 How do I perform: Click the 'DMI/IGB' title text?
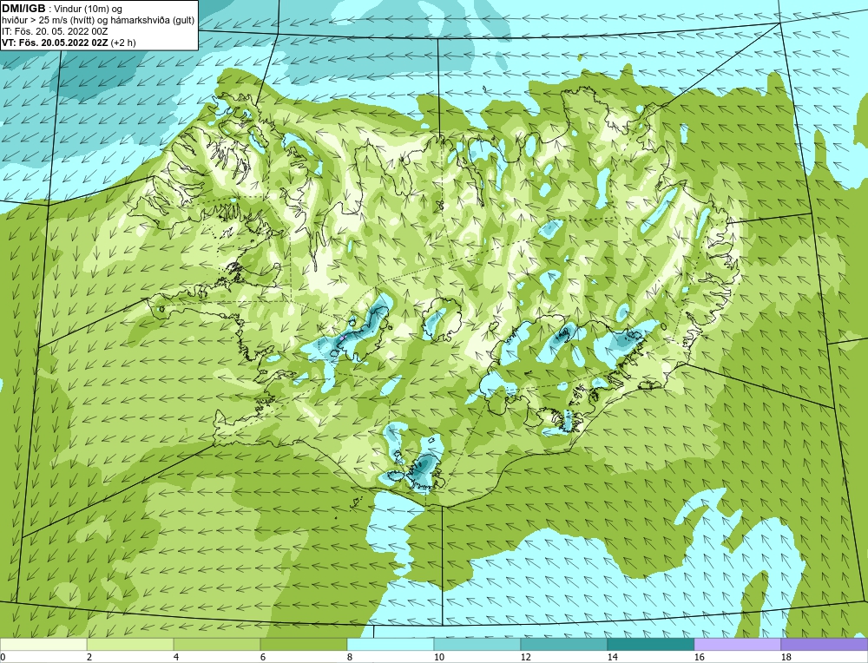point(23,9)
